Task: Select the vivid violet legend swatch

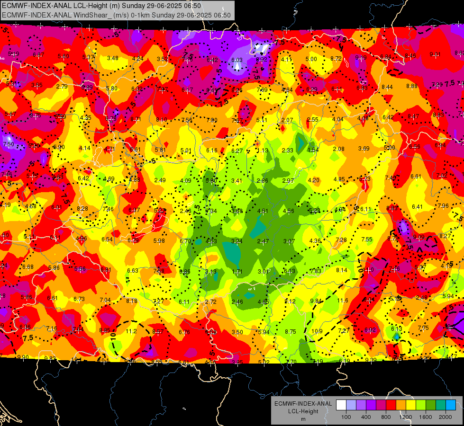Action: (371, 405)
